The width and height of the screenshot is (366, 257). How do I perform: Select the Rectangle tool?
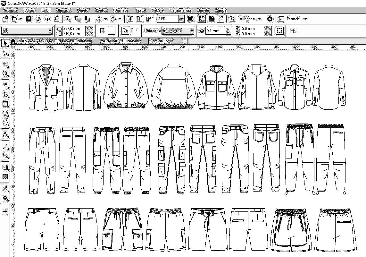point(5,104)
